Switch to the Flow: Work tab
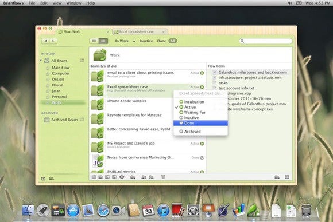The width and height of the screenshot is (333, 222). [83, 31]
